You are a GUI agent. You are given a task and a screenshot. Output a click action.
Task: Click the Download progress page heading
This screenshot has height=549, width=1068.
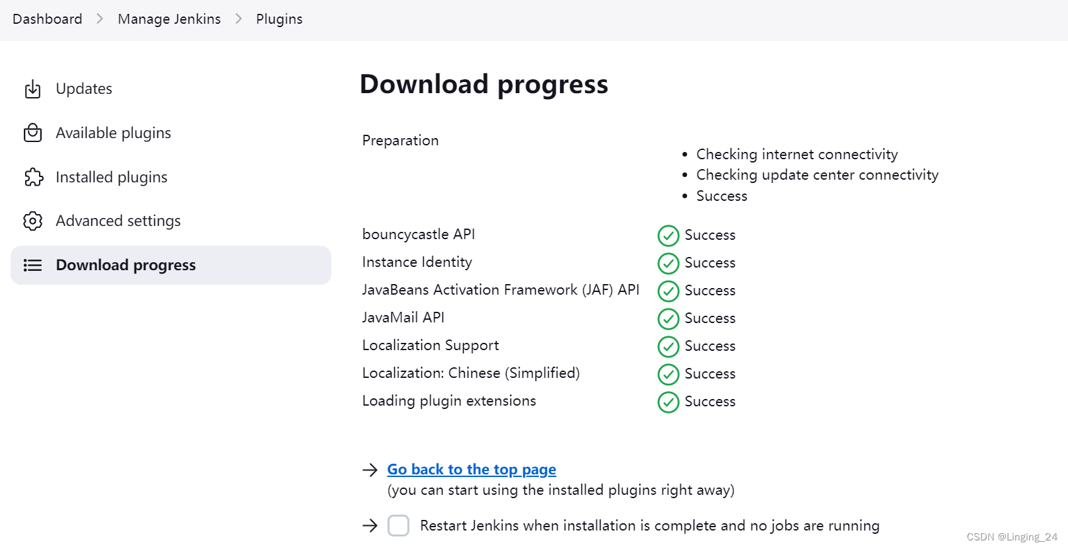(484, 85)
